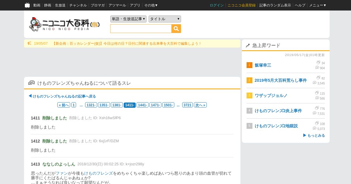
Task: Click the speech-bubble thread icon beside title
Action: [x=31, y=83]
